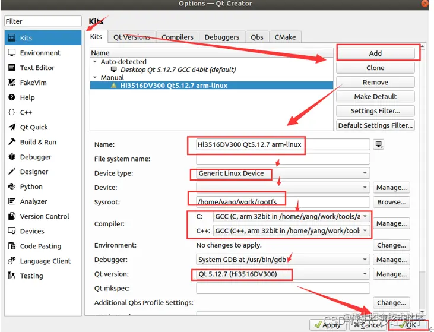Switch to the Qbs tab
The image size is (434, 332).
coord(257,37)
